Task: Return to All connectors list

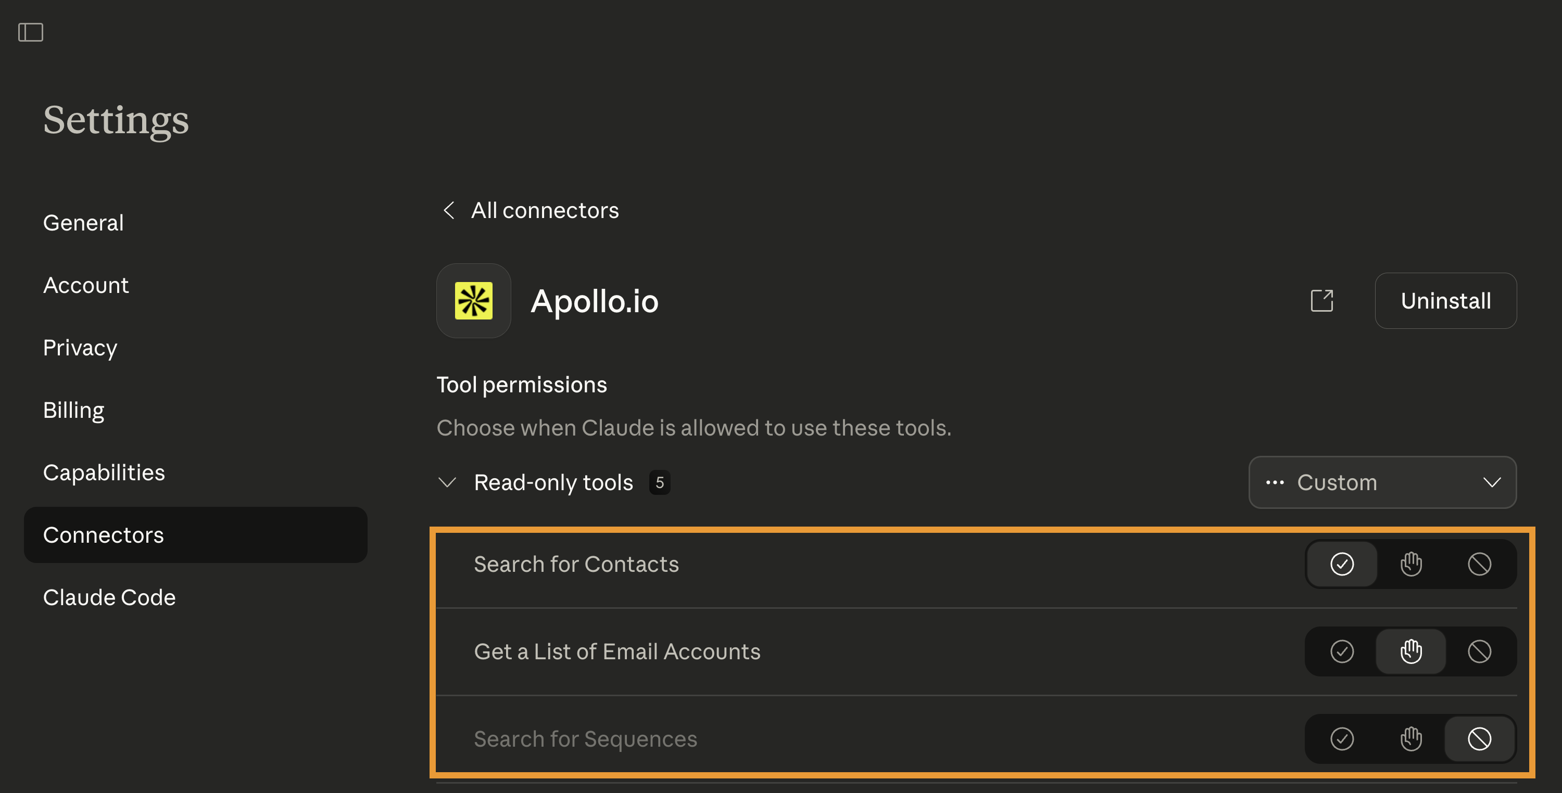Action: click(x=545, y=210)
